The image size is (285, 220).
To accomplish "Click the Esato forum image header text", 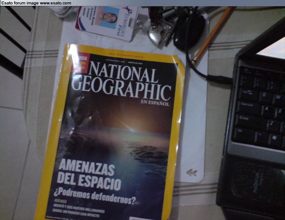I will [36, 3].
